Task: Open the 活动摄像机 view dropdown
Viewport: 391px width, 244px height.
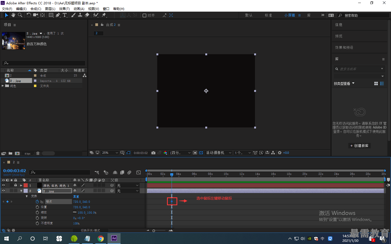Action: tap(219, 153)
